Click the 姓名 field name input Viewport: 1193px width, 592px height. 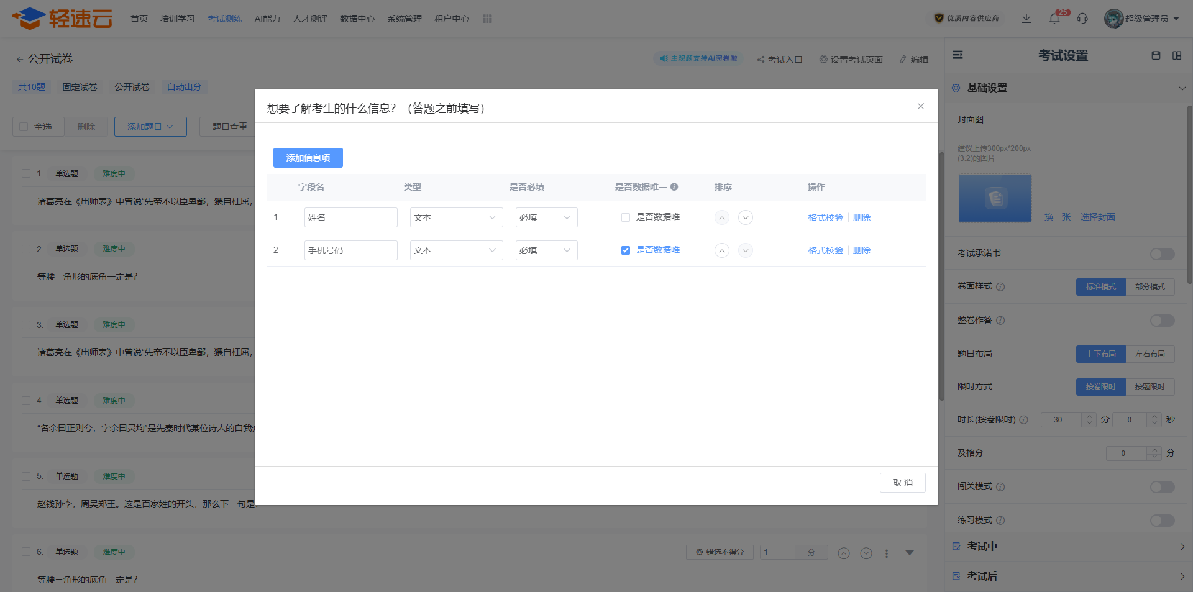click(x=350, y=217)
